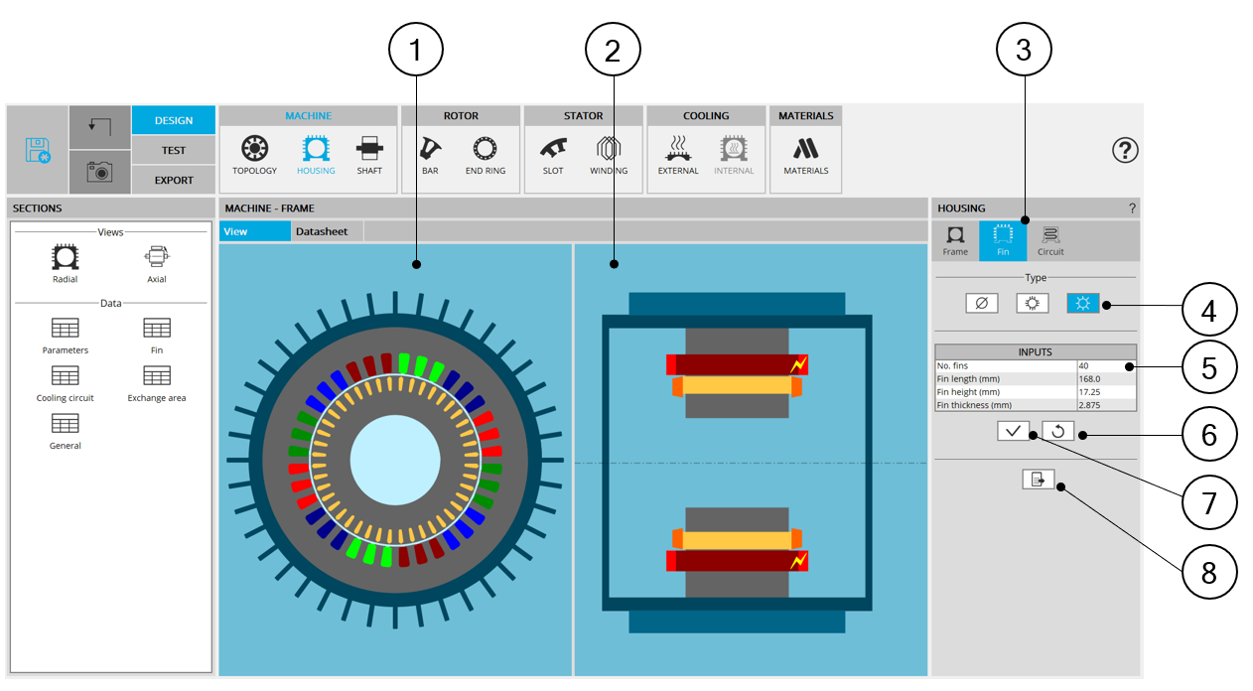Switch to the Circuit housing tab
Screen dimensions: 1253x691
1050,240
